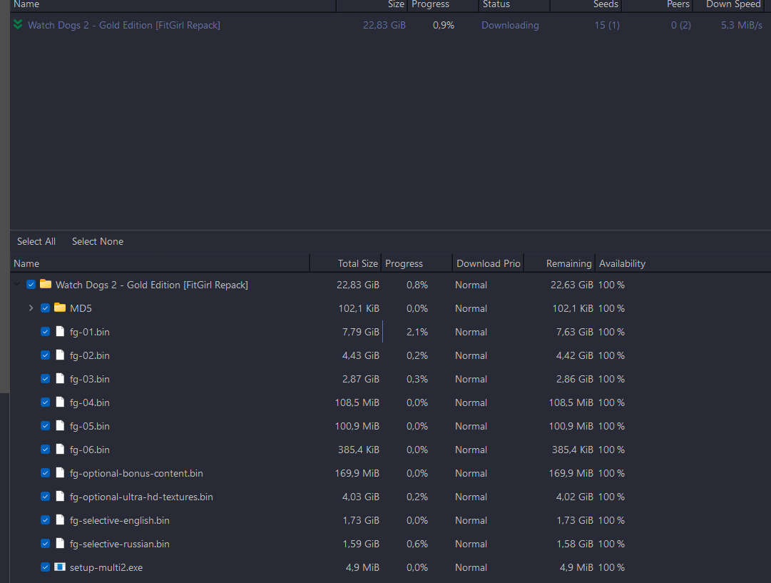Sort torrents by Down Speed column header
The image size is (771, 583).
point(729,5)
